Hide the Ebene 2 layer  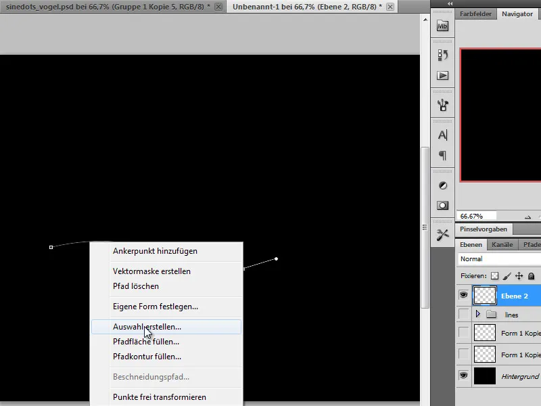pyautogui.click(x=464, y=295)
